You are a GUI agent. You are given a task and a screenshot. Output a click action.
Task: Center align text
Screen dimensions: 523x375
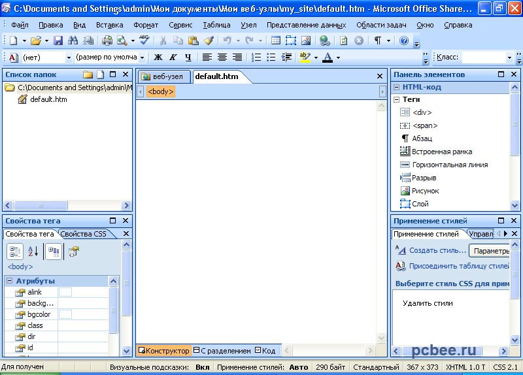pyautogui.click(x=222, y=57)
